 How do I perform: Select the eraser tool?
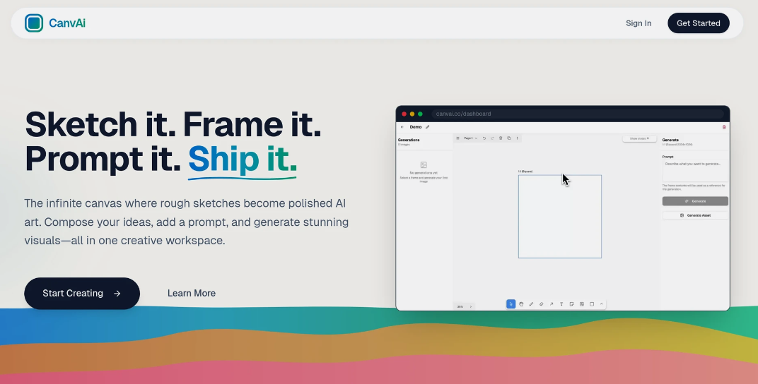[x=541, y=304]
